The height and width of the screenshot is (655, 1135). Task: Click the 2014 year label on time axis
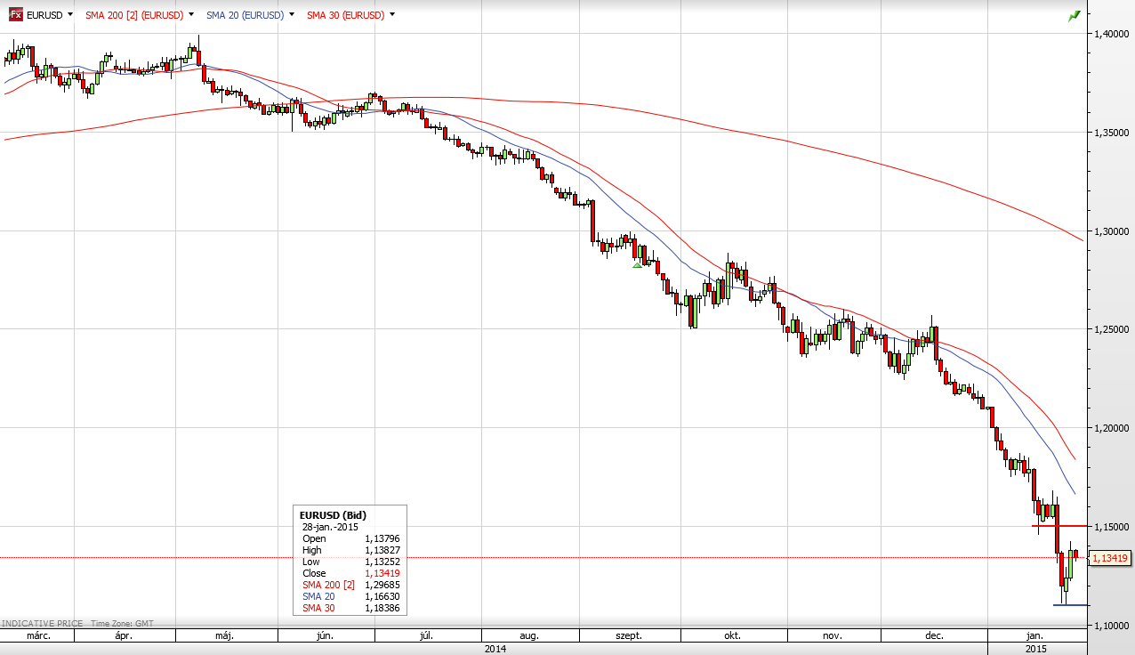tap(495, 649)
